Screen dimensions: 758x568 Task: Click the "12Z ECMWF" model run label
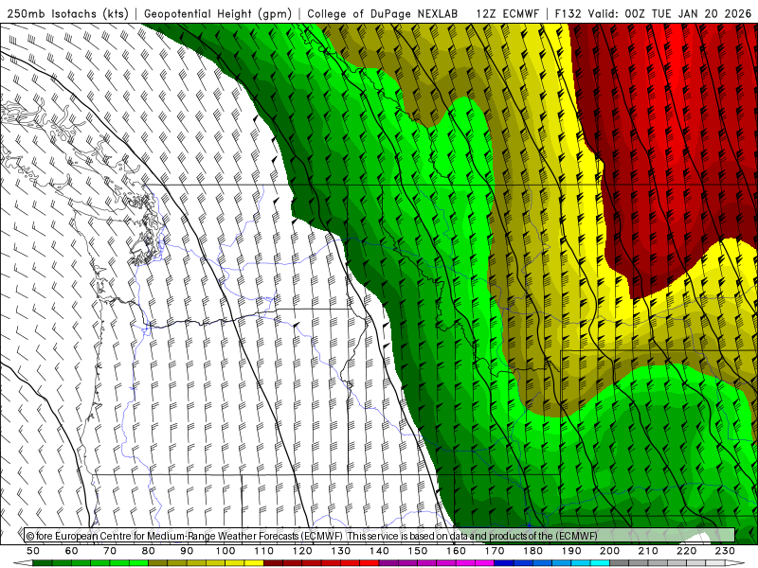coord(507,13)
